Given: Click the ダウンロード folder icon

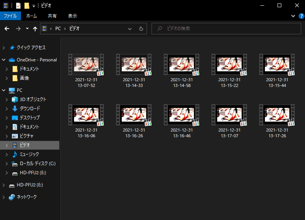Looking at the screenshot, I should (15, 108).
